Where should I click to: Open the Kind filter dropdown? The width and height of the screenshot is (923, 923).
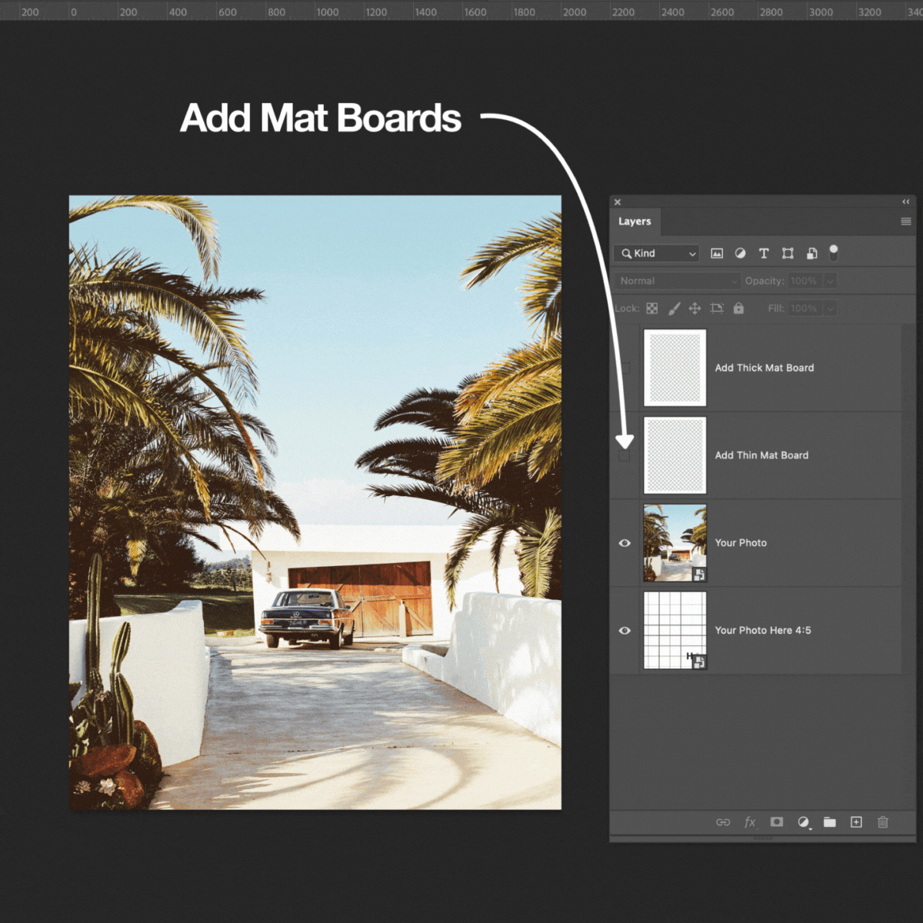[657, 253]
